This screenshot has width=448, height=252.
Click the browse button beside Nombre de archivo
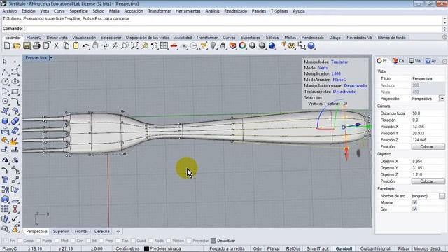pos(442,196)
